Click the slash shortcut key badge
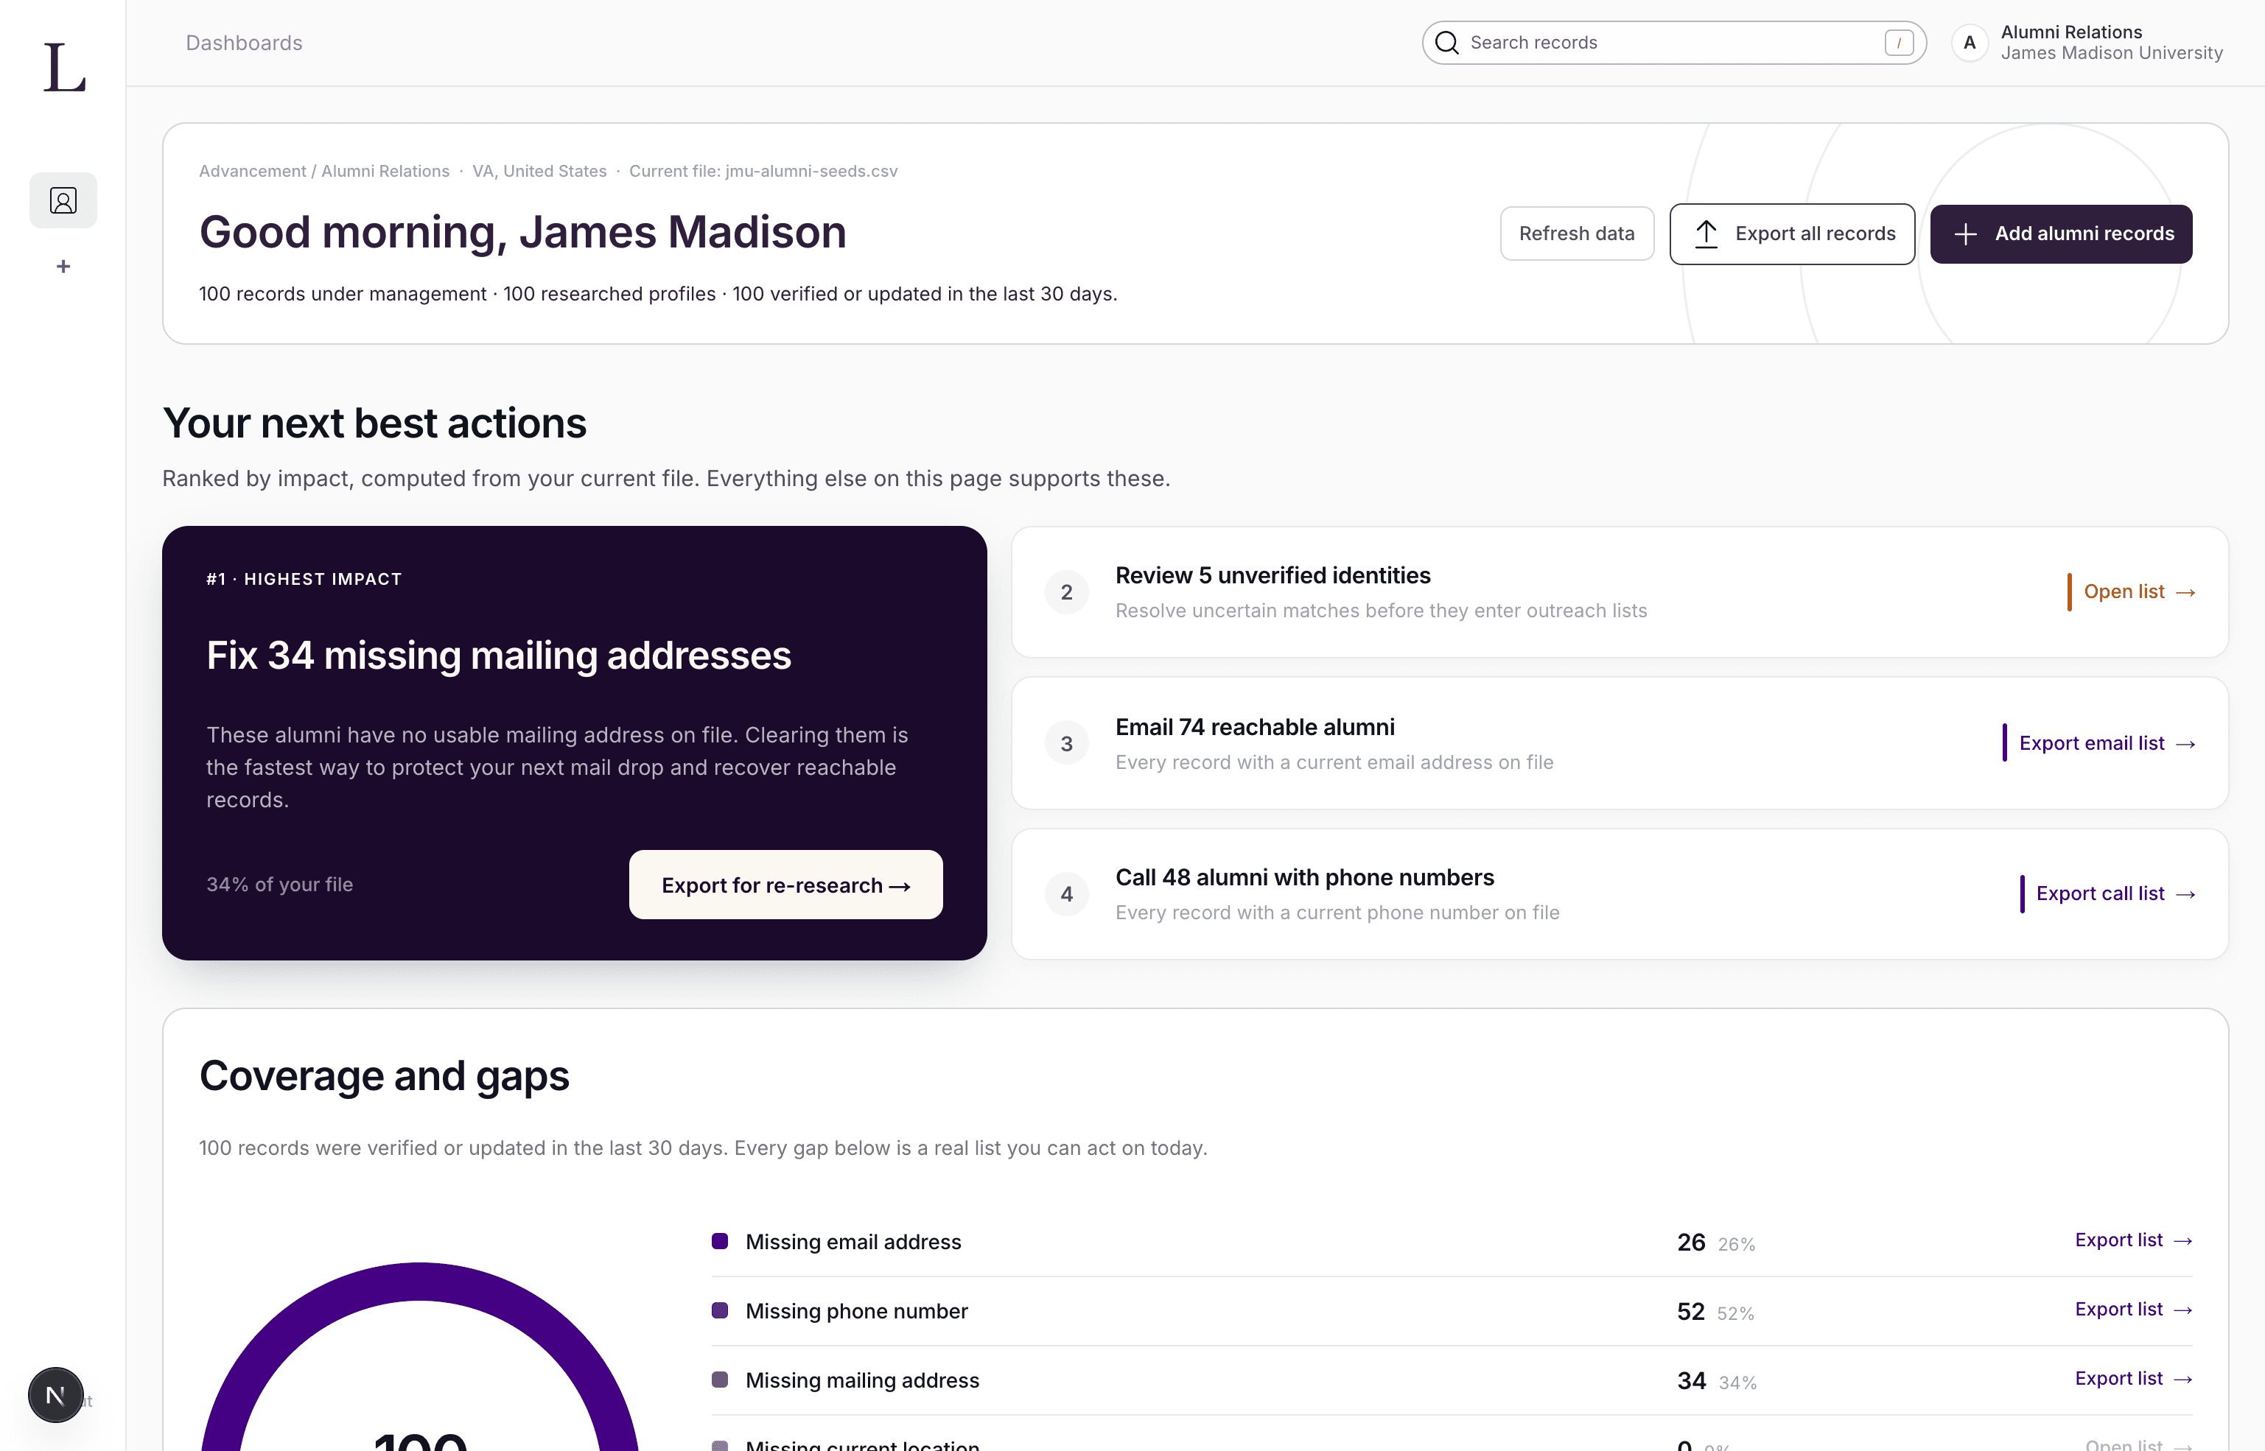Screen dimensions: 2265x1451 [x=1898, y=43]
